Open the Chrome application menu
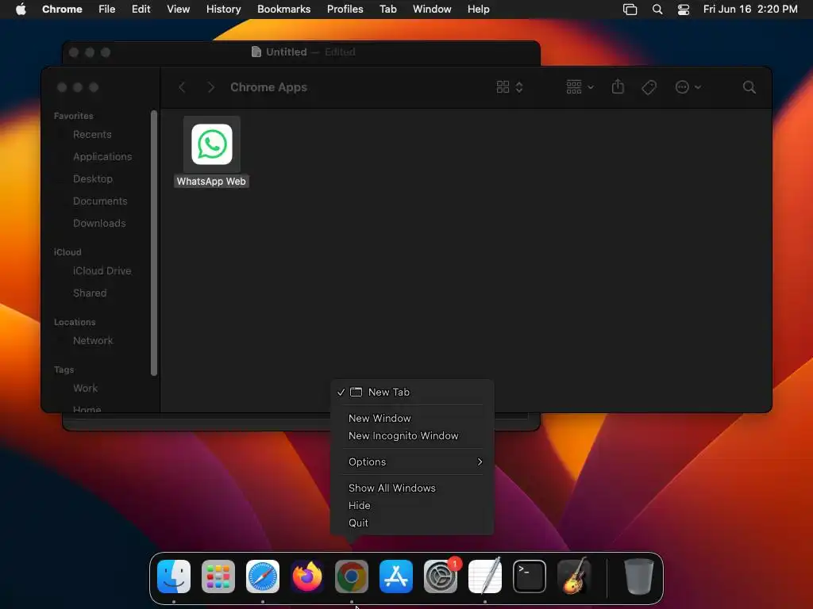 pyautogui.click(x=62, y=10)
